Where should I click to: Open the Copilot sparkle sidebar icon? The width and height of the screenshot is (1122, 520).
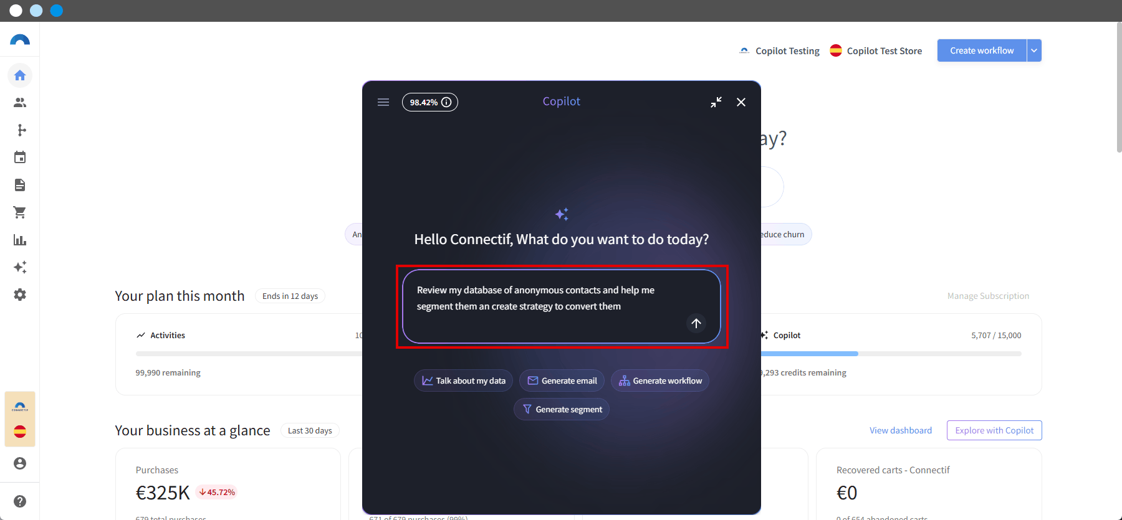click(x=20, y=267)
